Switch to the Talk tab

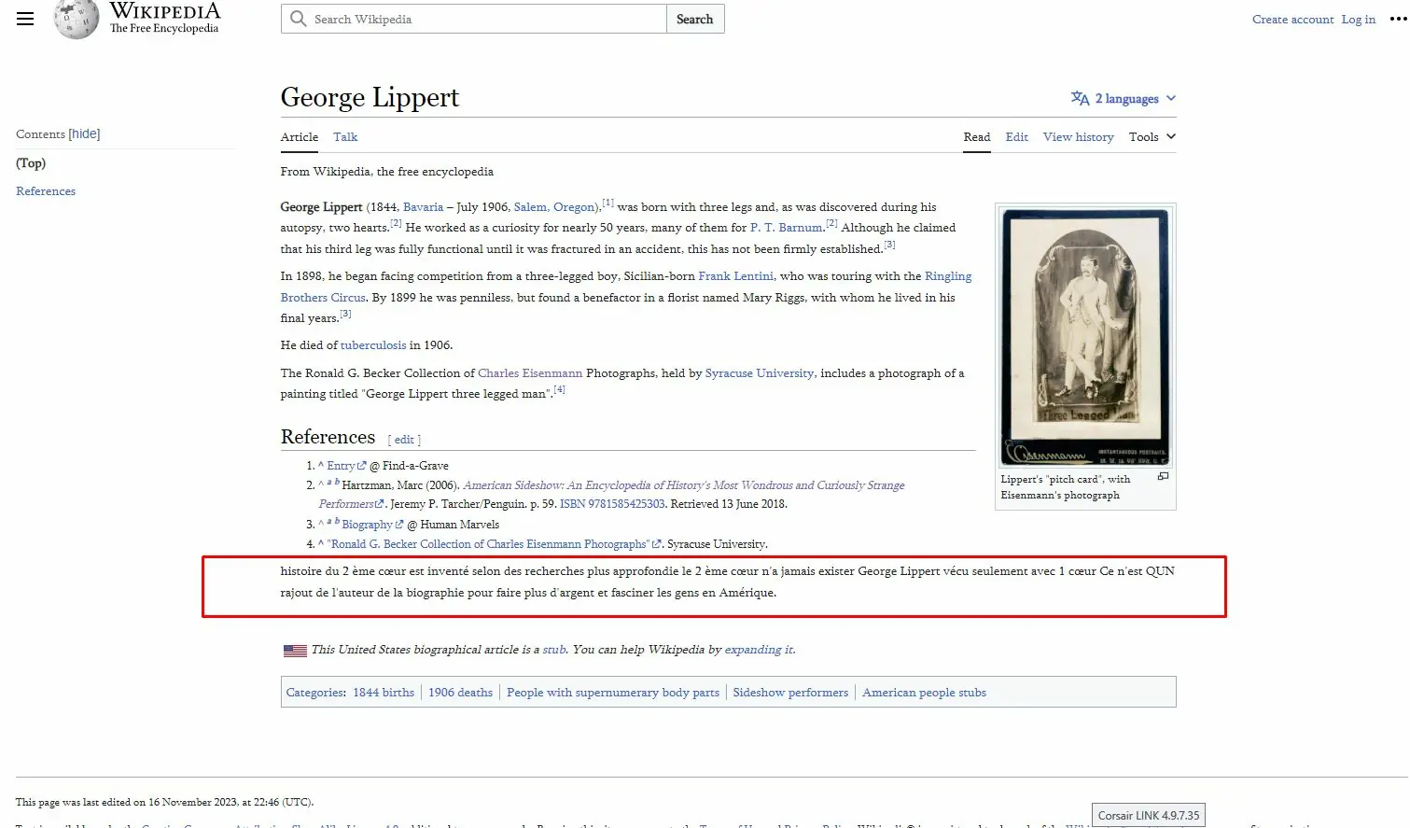pyautogui.click(x=345, y=137)
